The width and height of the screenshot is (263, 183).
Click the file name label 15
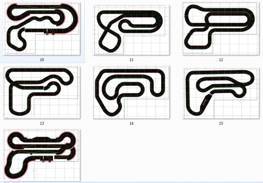(221, 123)
